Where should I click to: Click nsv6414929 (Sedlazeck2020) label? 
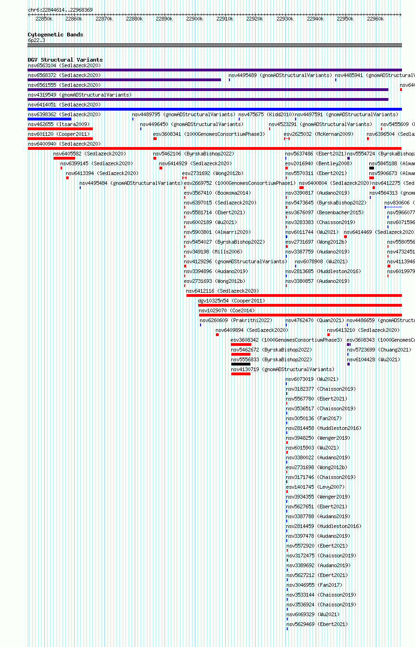(x=195, y=163)
